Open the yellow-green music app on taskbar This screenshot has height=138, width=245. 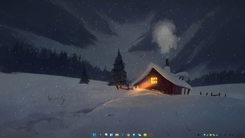pos(145,135)
